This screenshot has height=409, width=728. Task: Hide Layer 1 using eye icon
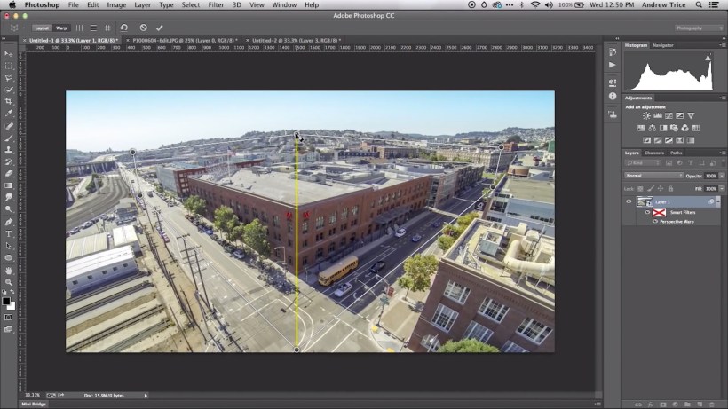629,201
